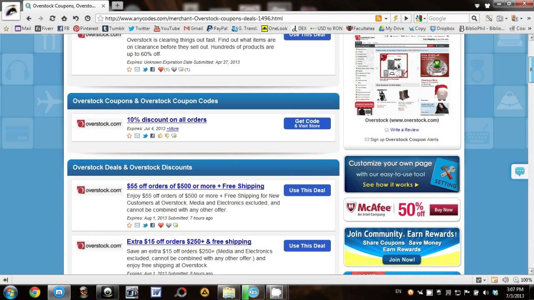Screen dimensions: 534x300
Task: Click the go arrow beside the address bar
Action: click(x=406, y=18)
